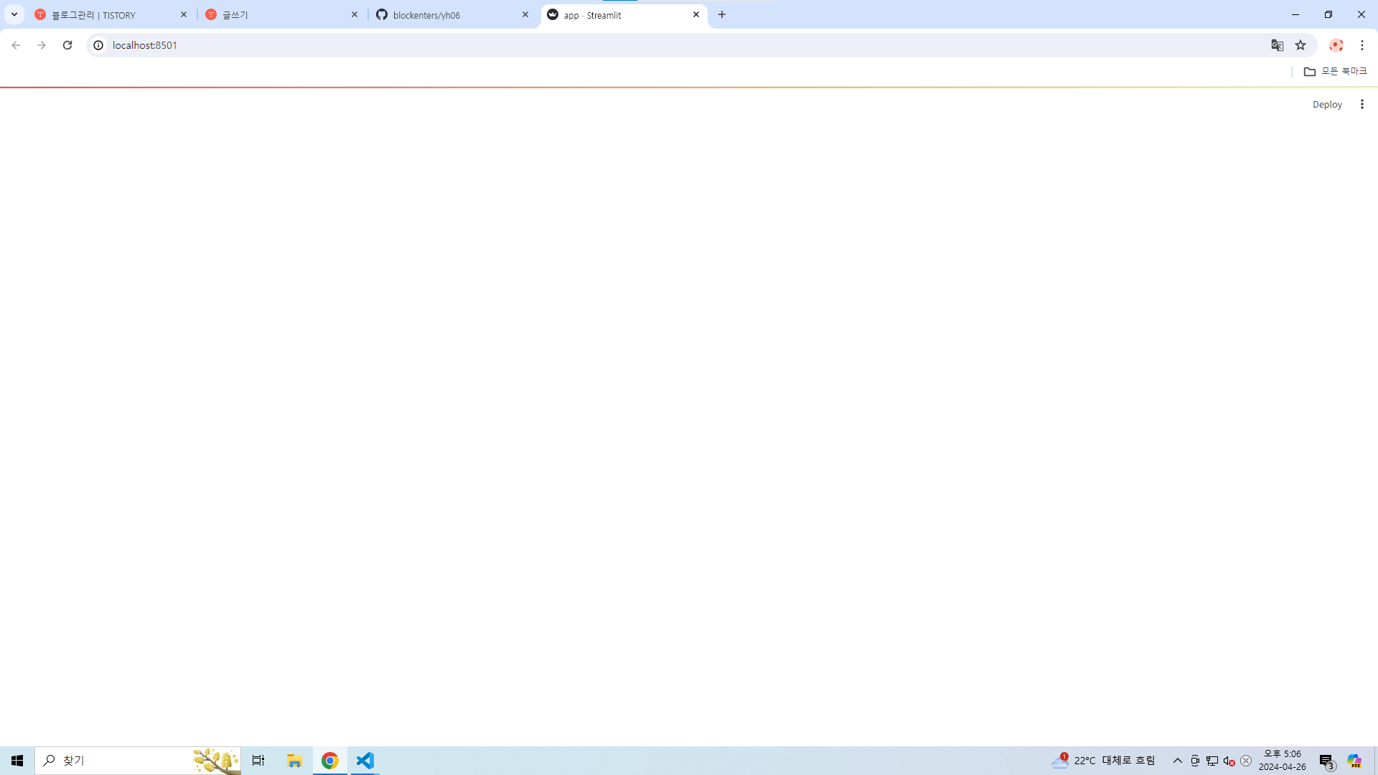
Task: Reload the localhost page
Action: click(67, 45)
